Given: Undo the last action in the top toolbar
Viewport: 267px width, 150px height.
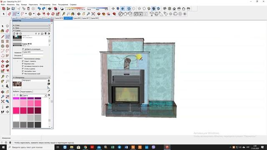Looking at the screenshot, I should [39, 9].
